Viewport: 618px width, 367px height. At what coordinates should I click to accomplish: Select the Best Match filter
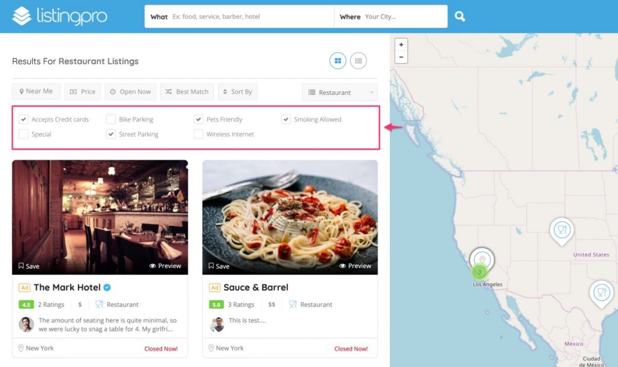point(186,91)
